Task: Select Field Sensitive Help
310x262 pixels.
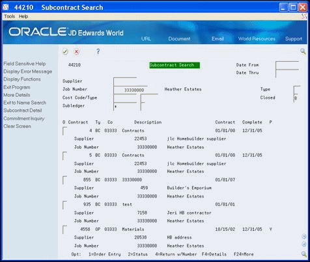Action: pyautogui.click(x=25, y=64)
